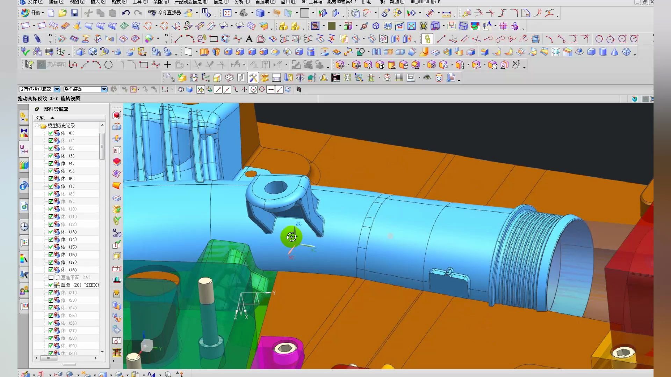Open the 整个装配 scope dropdown
The image size is (671, 377).
pyautogui.click(x=104, y=89)
